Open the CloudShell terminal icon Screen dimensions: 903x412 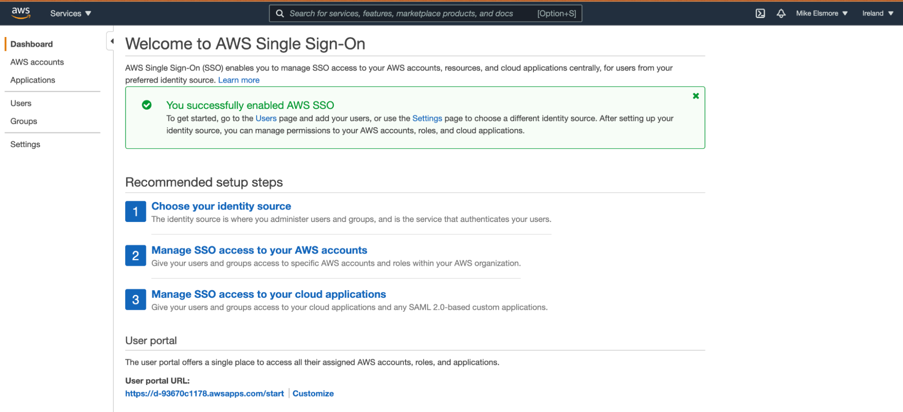760,14
